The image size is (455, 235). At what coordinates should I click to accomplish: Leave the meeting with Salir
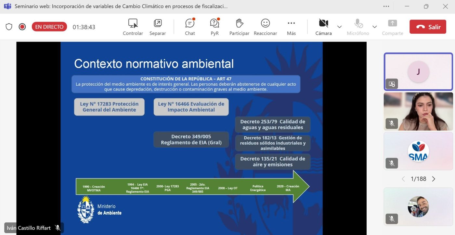click(x=428, y=27)
